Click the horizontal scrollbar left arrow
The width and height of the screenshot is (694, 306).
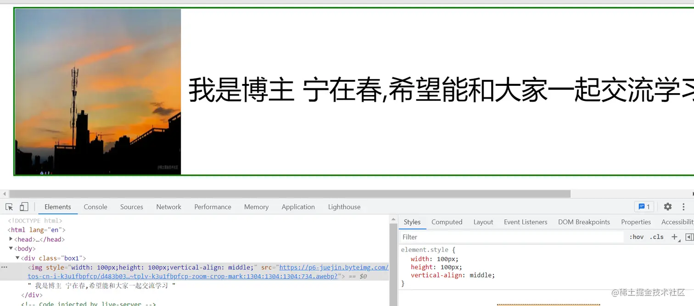(4, 193)
